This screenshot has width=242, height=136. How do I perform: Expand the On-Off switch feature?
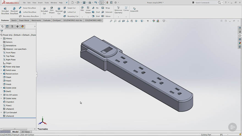(x=1, y=95)
